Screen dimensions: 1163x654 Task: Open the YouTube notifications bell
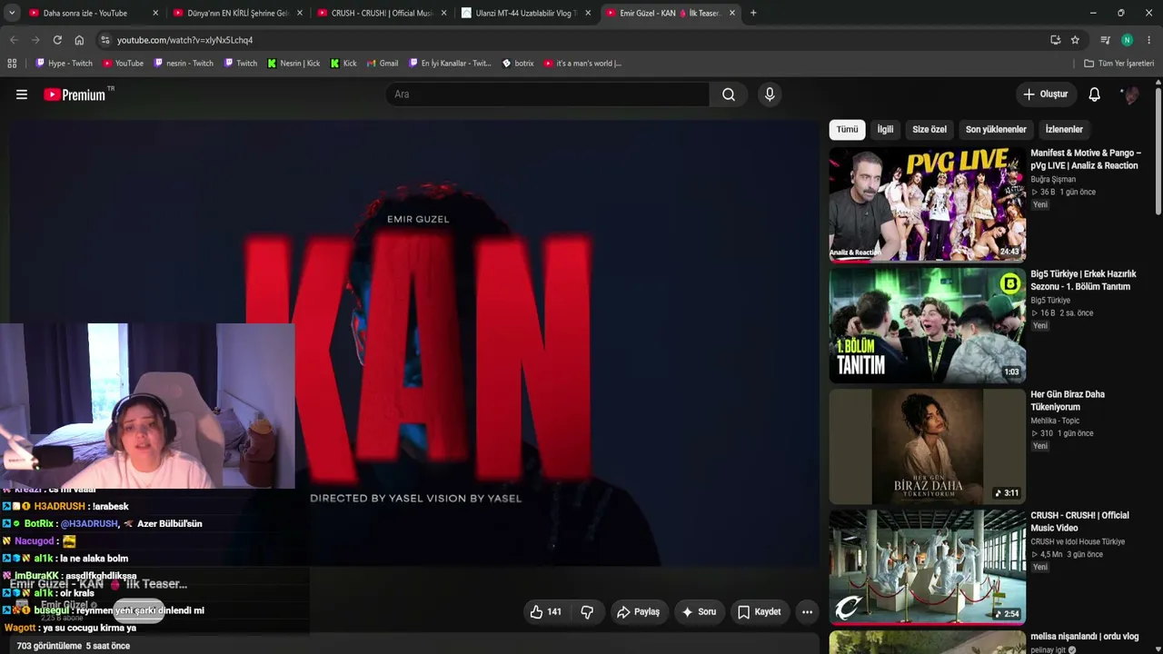[x=1095, y=94]
